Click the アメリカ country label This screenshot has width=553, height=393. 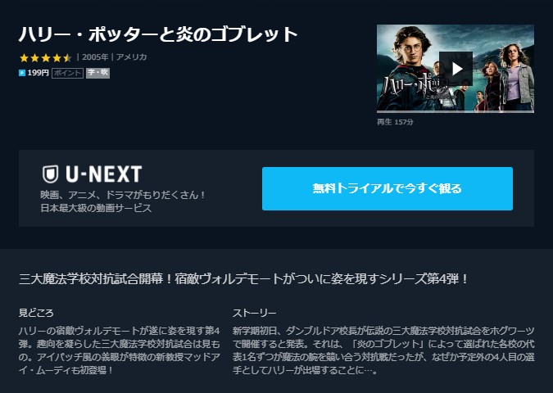point(132,57)
